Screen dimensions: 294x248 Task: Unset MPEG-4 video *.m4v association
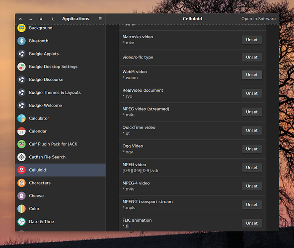pyautogui.click(x=252, y=186)
